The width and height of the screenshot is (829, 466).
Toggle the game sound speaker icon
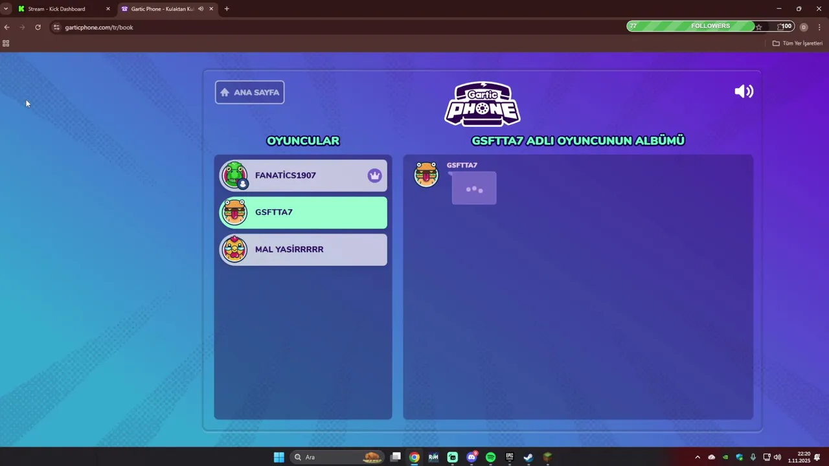744,91
